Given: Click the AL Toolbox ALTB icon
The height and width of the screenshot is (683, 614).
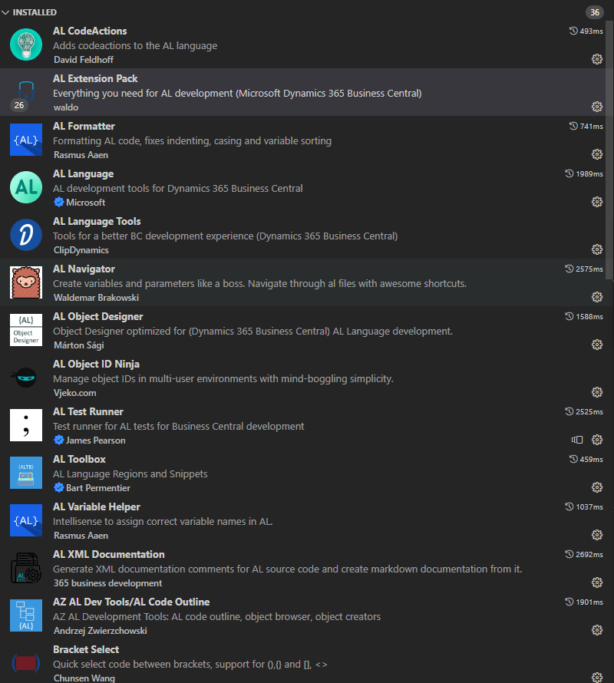Looking at the screenshot, I should tap(26, 473).
